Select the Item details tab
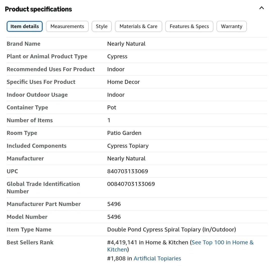The image size is (272, 267). click(25, 26)
